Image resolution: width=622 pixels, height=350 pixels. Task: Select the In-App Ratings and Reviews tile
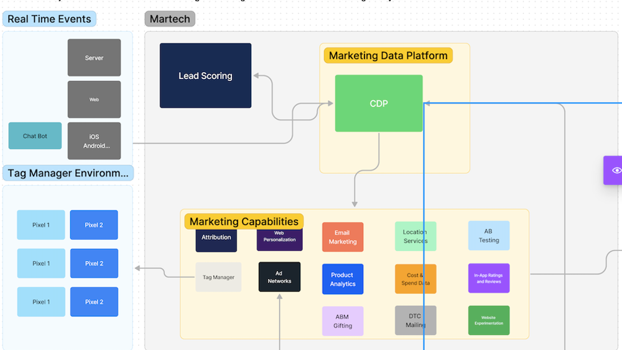pos(489,278)
